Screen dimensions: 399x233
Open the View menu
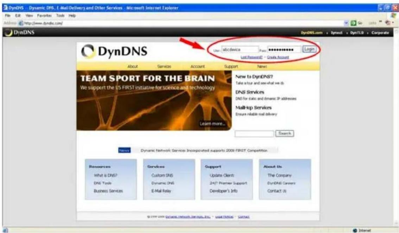pyautogui.click(x=29, y=15)
